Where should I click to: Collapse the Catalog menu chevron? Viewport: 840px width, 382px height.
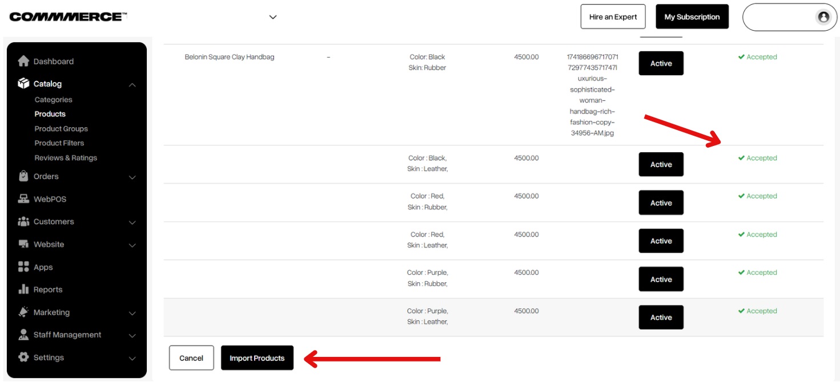(132, 84)
